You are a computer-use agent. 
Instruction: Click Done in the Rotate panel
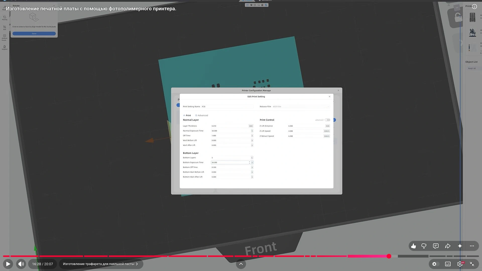coord(34,34)
